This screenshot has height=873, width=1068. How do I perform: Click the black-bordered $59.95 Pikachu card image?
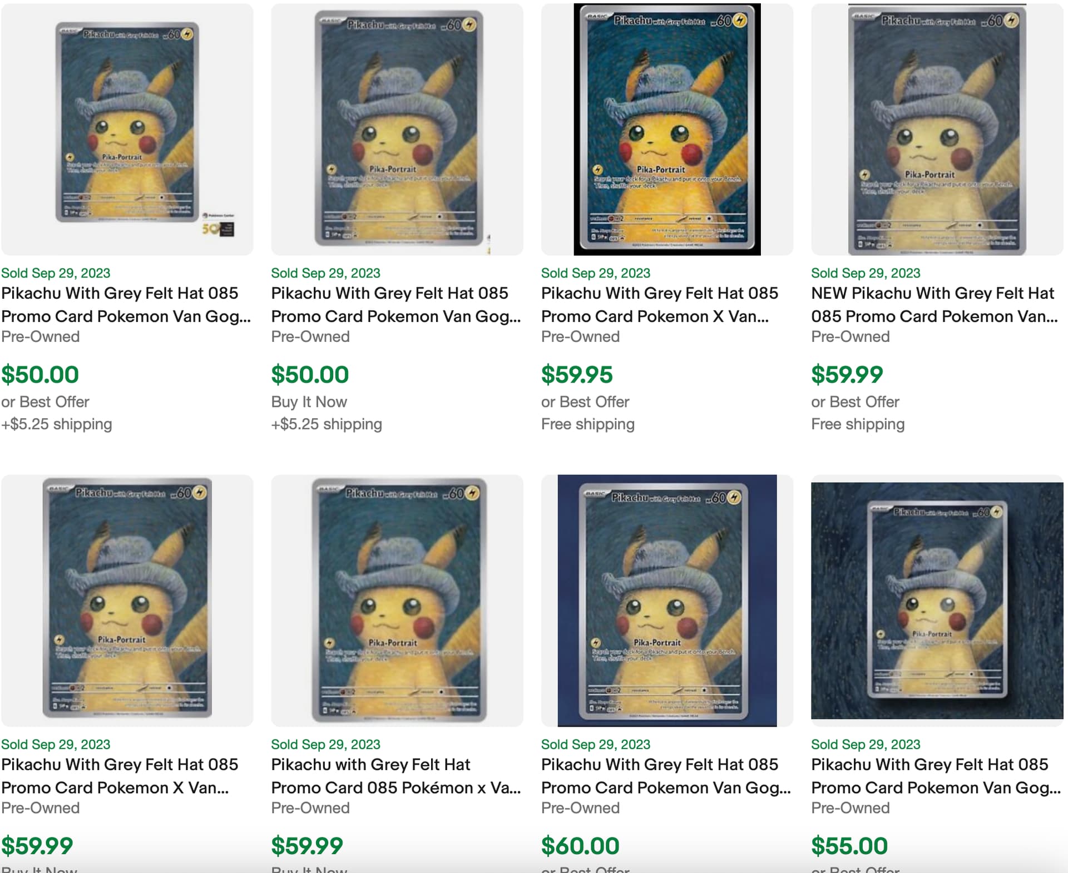667,130
